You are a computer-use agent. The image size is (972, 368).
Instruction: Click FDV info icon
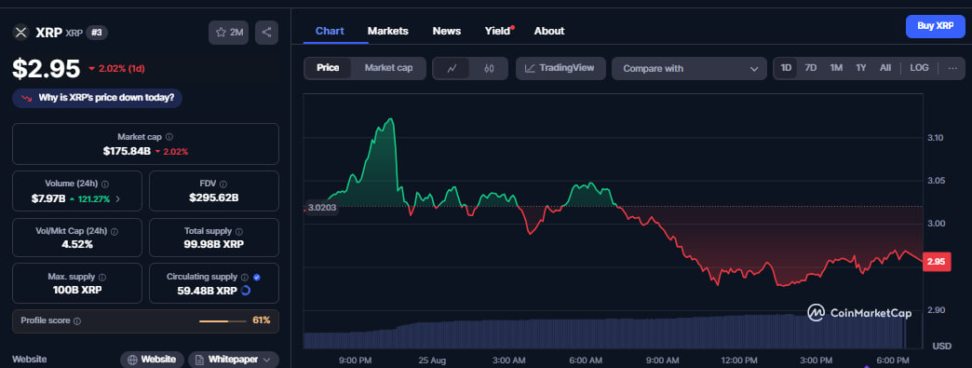click(223, 184)
